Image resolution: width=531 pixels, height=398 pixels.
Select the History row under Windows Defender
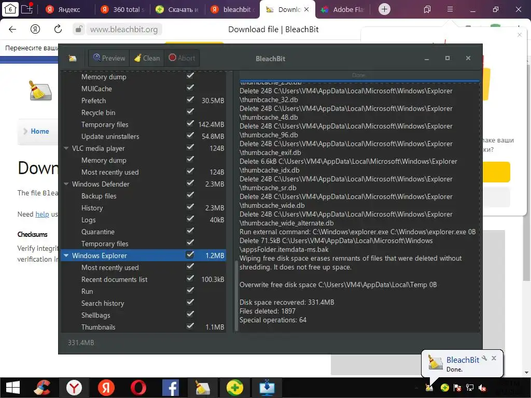(x=143, y=208)
